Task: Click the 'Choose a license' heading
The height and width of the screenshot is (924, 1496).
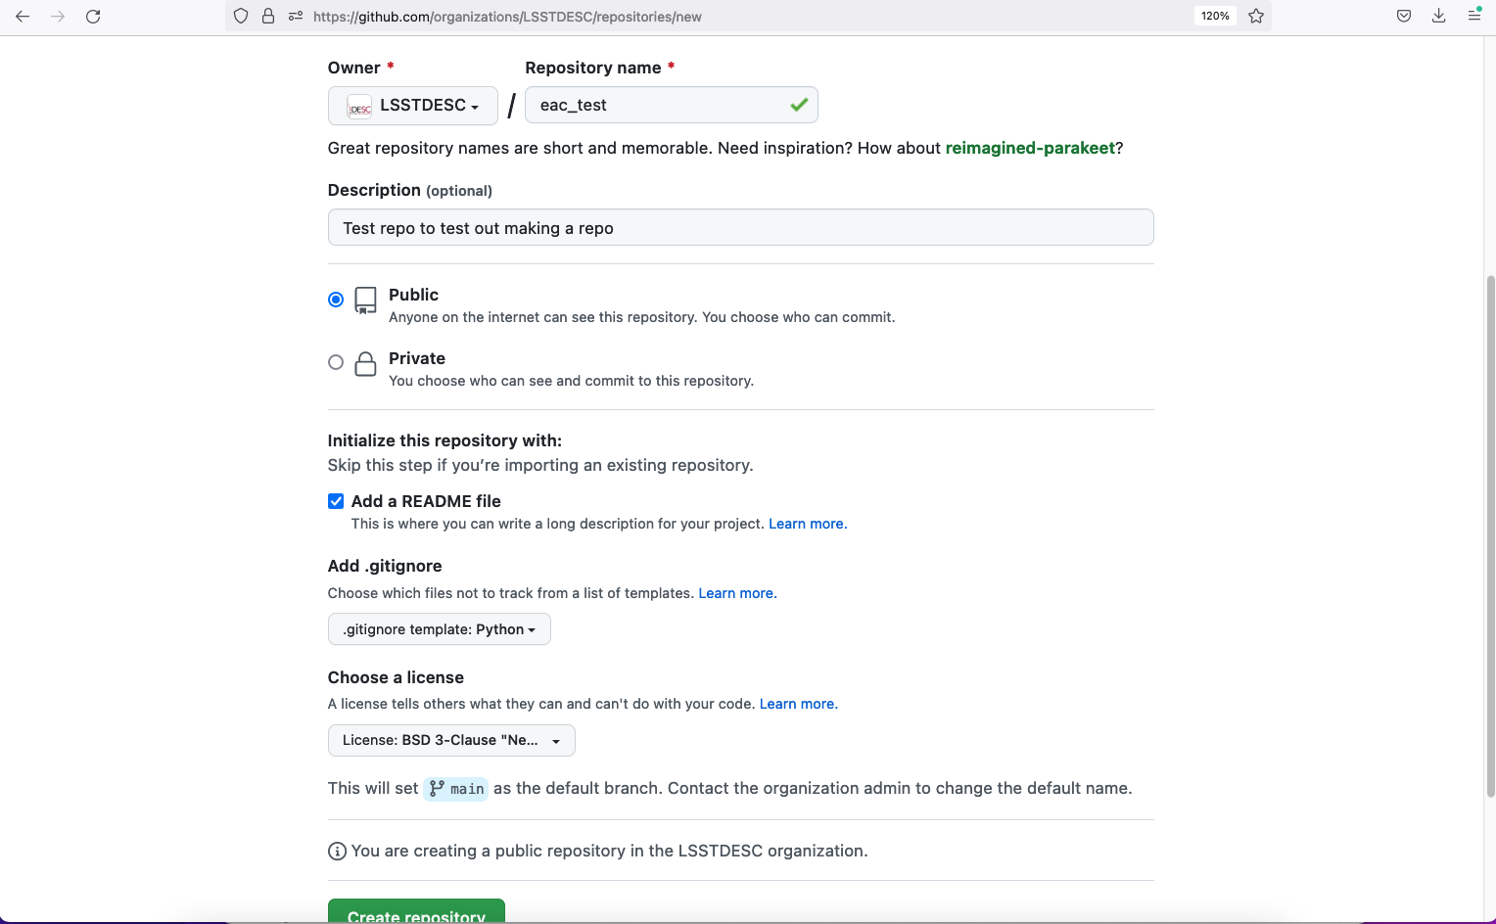Action: click(396, 677)
